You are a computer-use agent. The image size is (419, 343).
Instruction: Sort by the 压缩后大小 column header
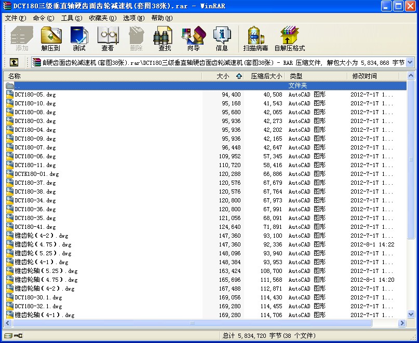(265, 76)
